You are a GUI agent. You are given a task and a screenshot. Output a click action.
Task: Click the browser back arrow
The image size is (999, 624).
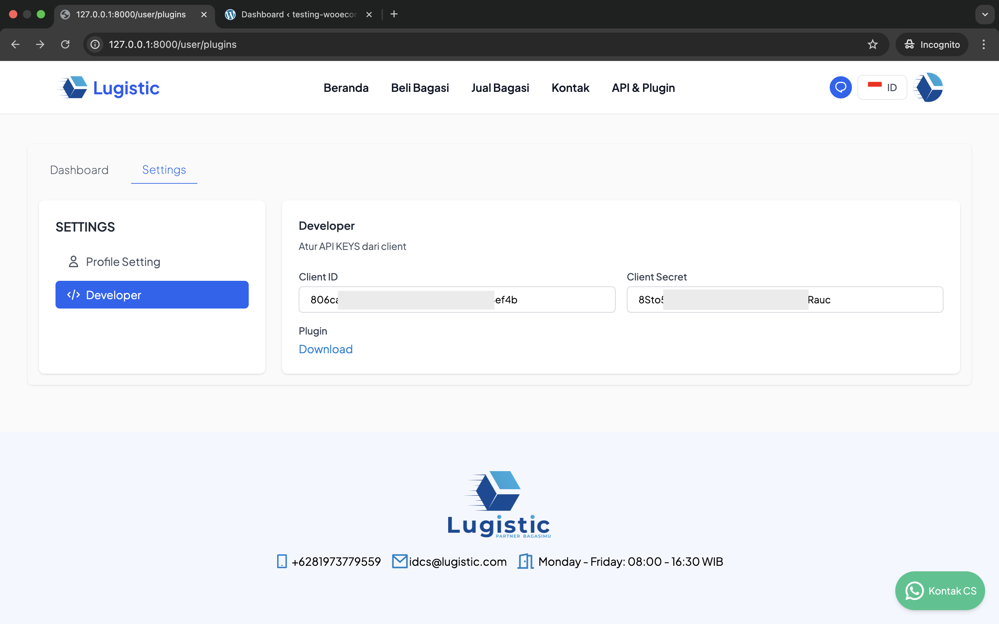coord(15,44)
